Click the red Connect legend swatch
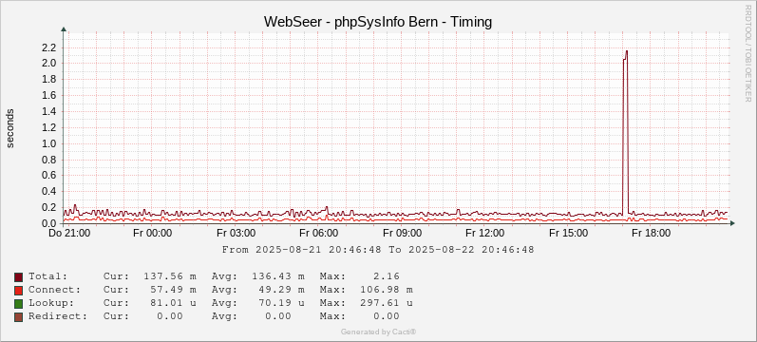Image resolution: width=757 pixels, height=342 pixels. click(x=18, y=291)
